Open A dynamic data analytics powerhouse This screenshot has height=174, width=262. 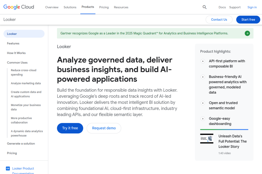tap(27, 133)
